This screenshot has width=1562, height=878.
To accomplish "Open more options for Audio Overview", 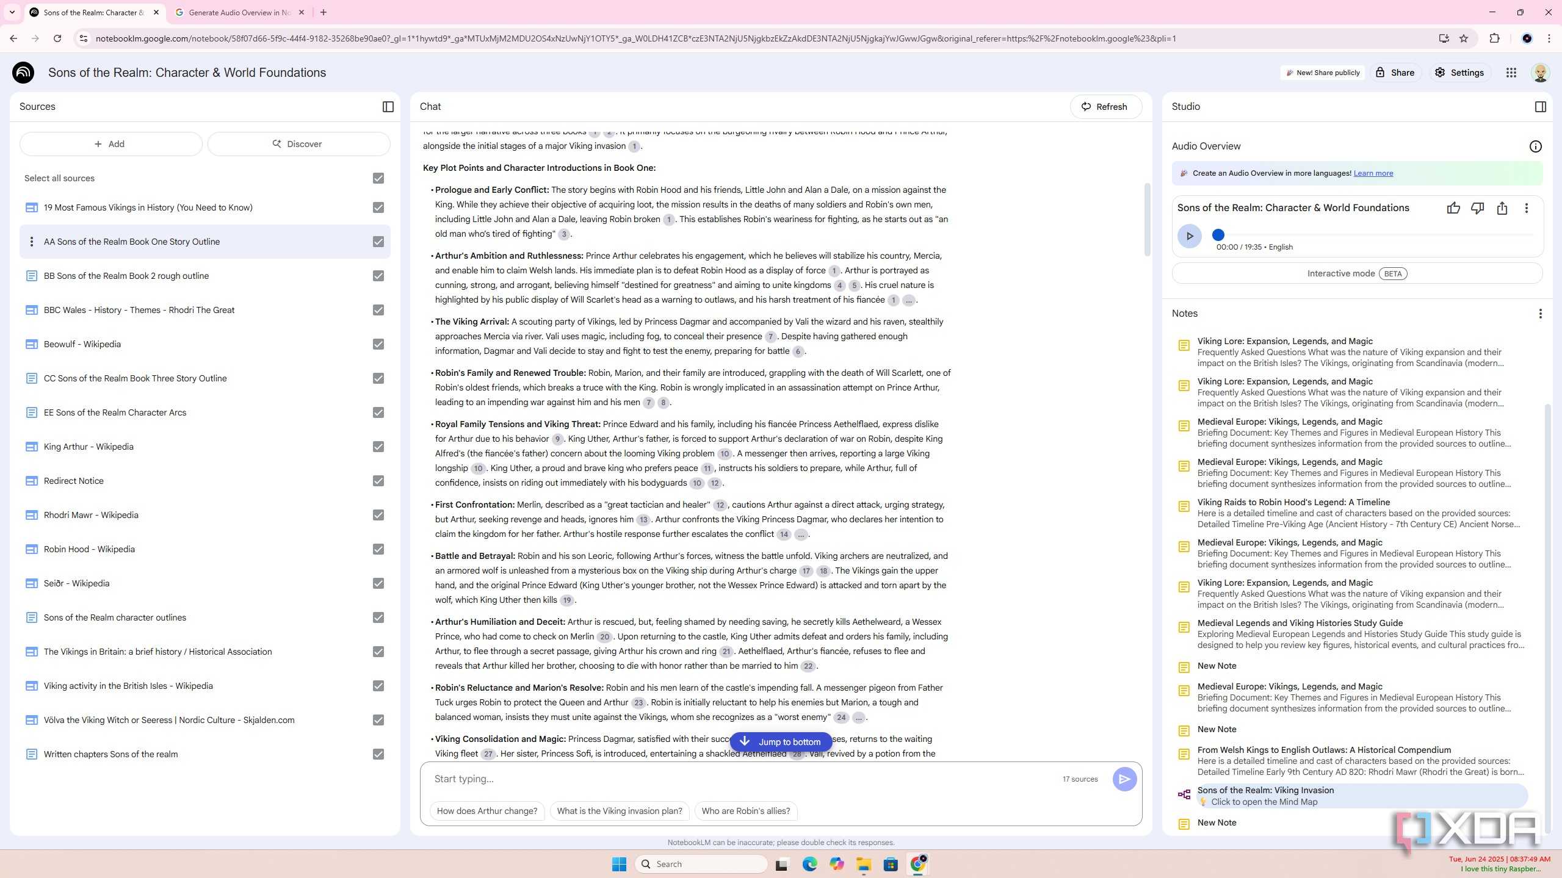I will point(1527,208).
